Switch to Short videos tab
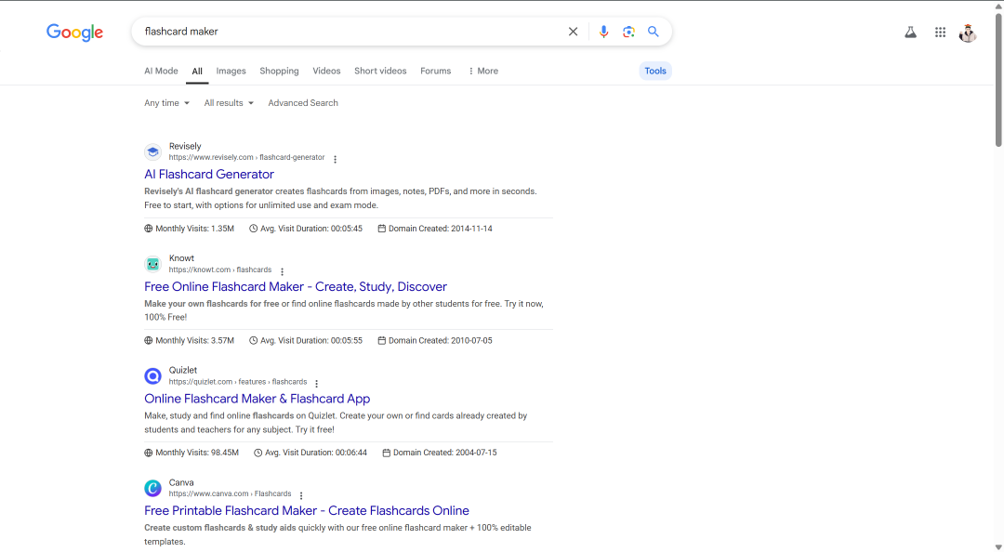Viewport: 1004px width, 552px height. (x=380, y=71)
